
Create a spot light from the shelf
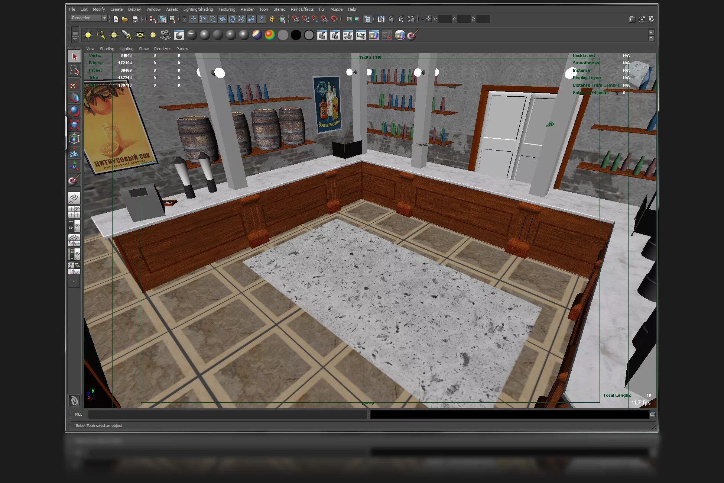(x=127, y=35)
